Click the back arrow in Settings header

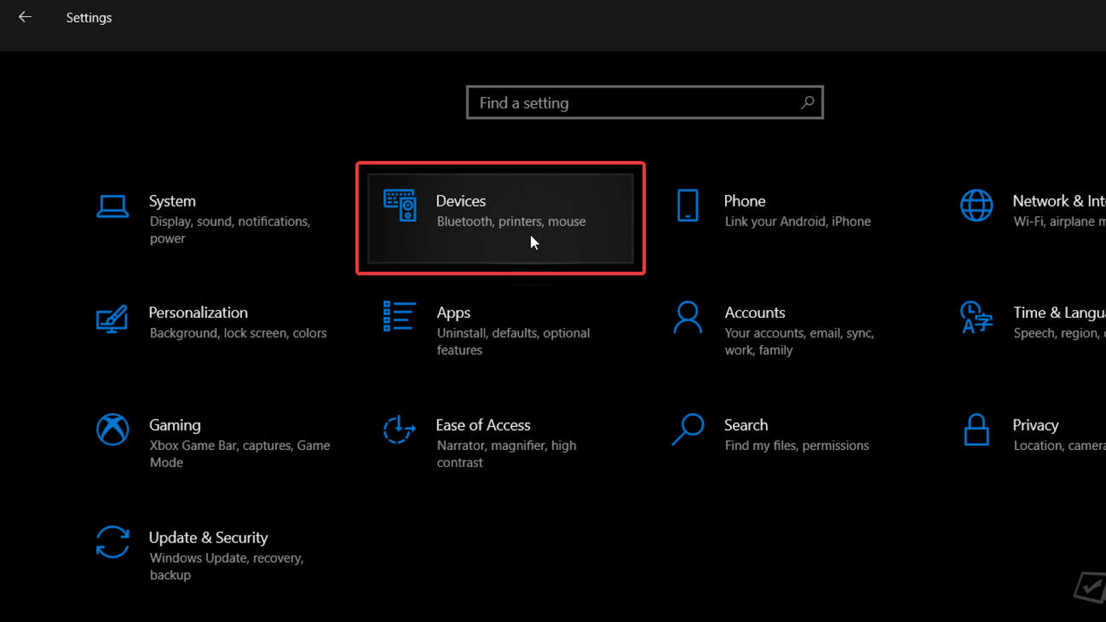(x=25, y=17)
